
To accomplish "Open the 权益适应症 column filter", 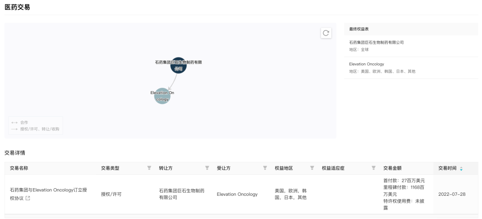I will tap(374, 168).
